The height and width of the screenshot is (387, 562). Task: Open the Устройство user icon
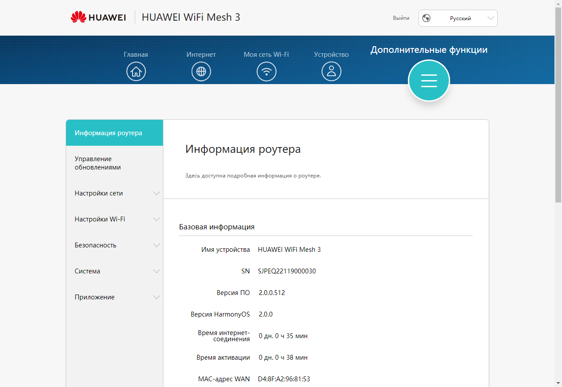[x=332, y=71]
